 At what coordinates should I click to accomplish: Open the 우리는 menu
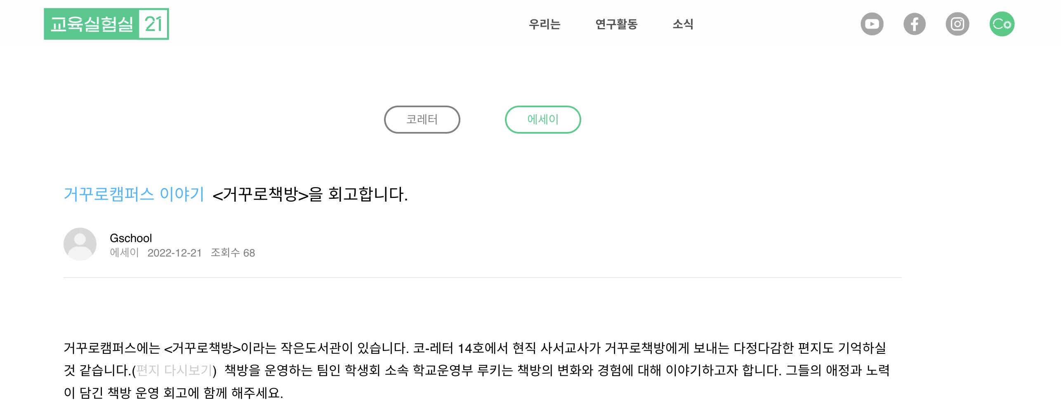tap(545, 24)
